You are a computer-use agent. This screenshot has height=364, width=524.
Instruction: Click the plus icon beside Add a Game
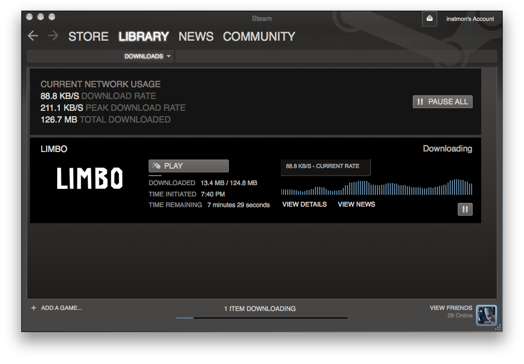point(33,308)
